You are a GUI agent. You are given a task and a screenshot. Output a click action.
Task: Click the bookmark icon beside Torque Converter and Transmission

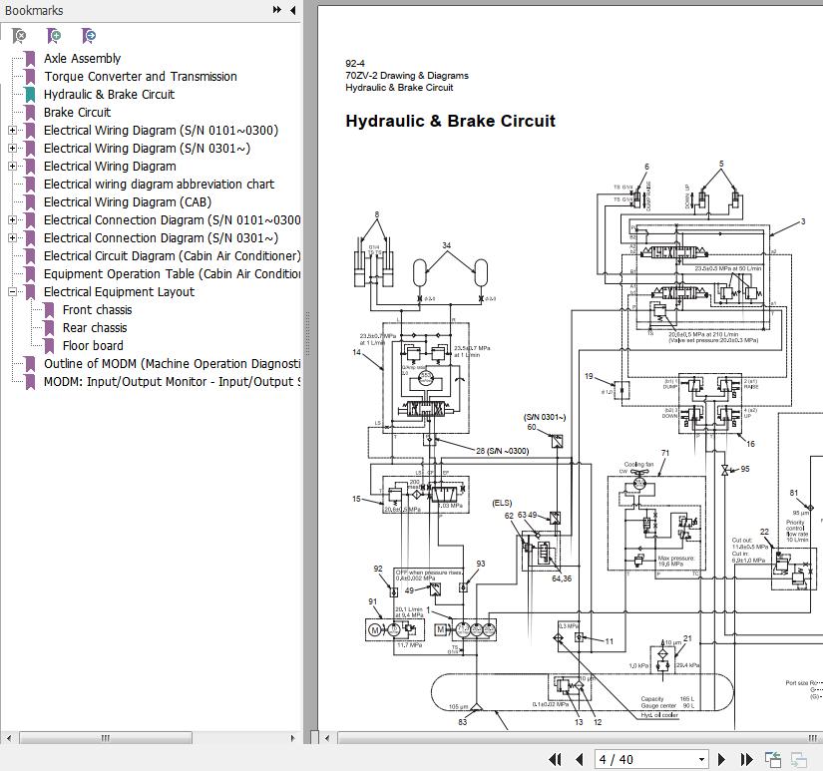[x=31, y=77]
